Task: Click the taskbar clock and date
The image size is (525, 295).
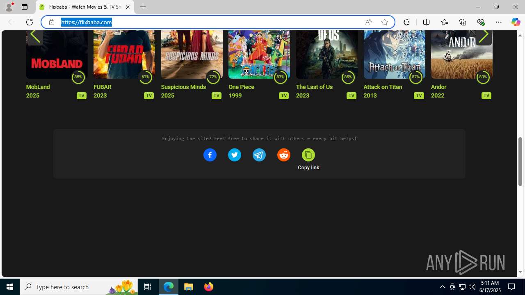Action: click(x=490, y=287)
